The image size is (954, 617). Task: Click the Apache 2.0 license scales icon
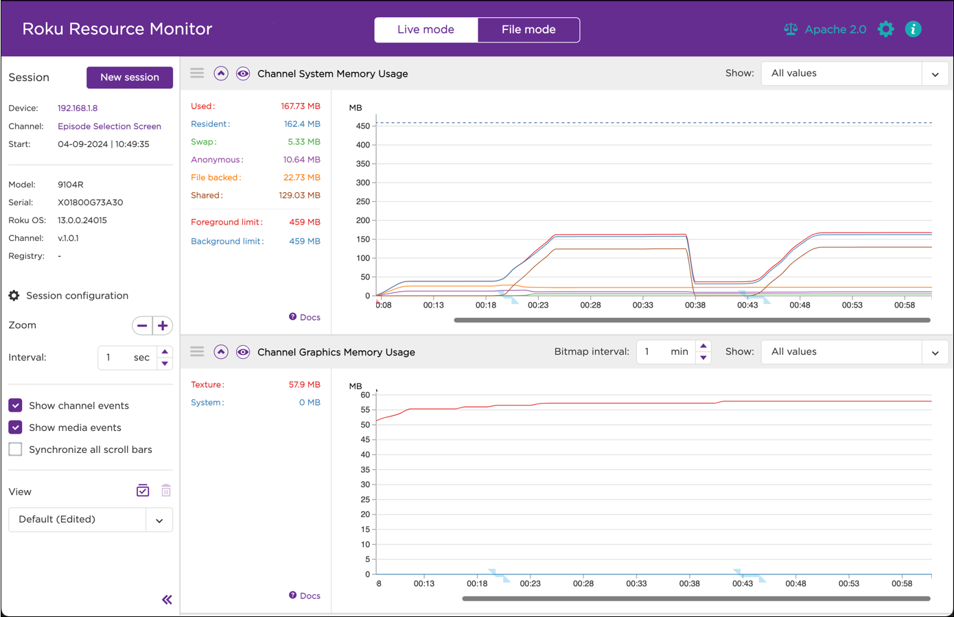click(790, 29)
